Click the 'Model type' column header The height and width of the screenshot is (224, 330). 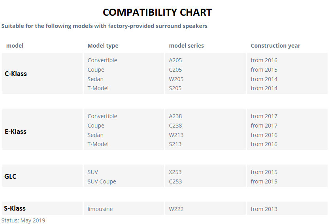(103, 46)
